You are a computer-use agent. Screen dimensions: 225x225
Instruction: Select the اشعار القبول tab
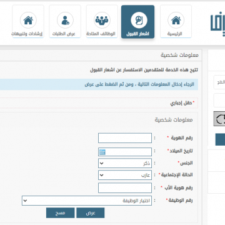point(137,22)
